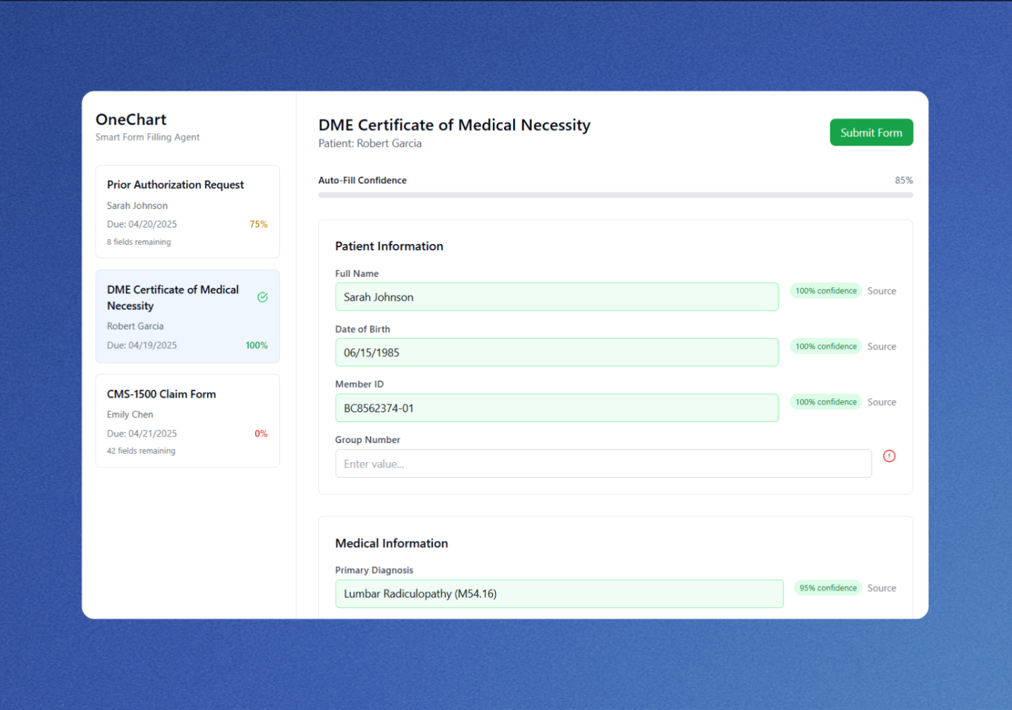The height and width of the screenshot is (710, 1012).
Task: Open the Source for Primary Diagnosis
Action: pos(882,587)
